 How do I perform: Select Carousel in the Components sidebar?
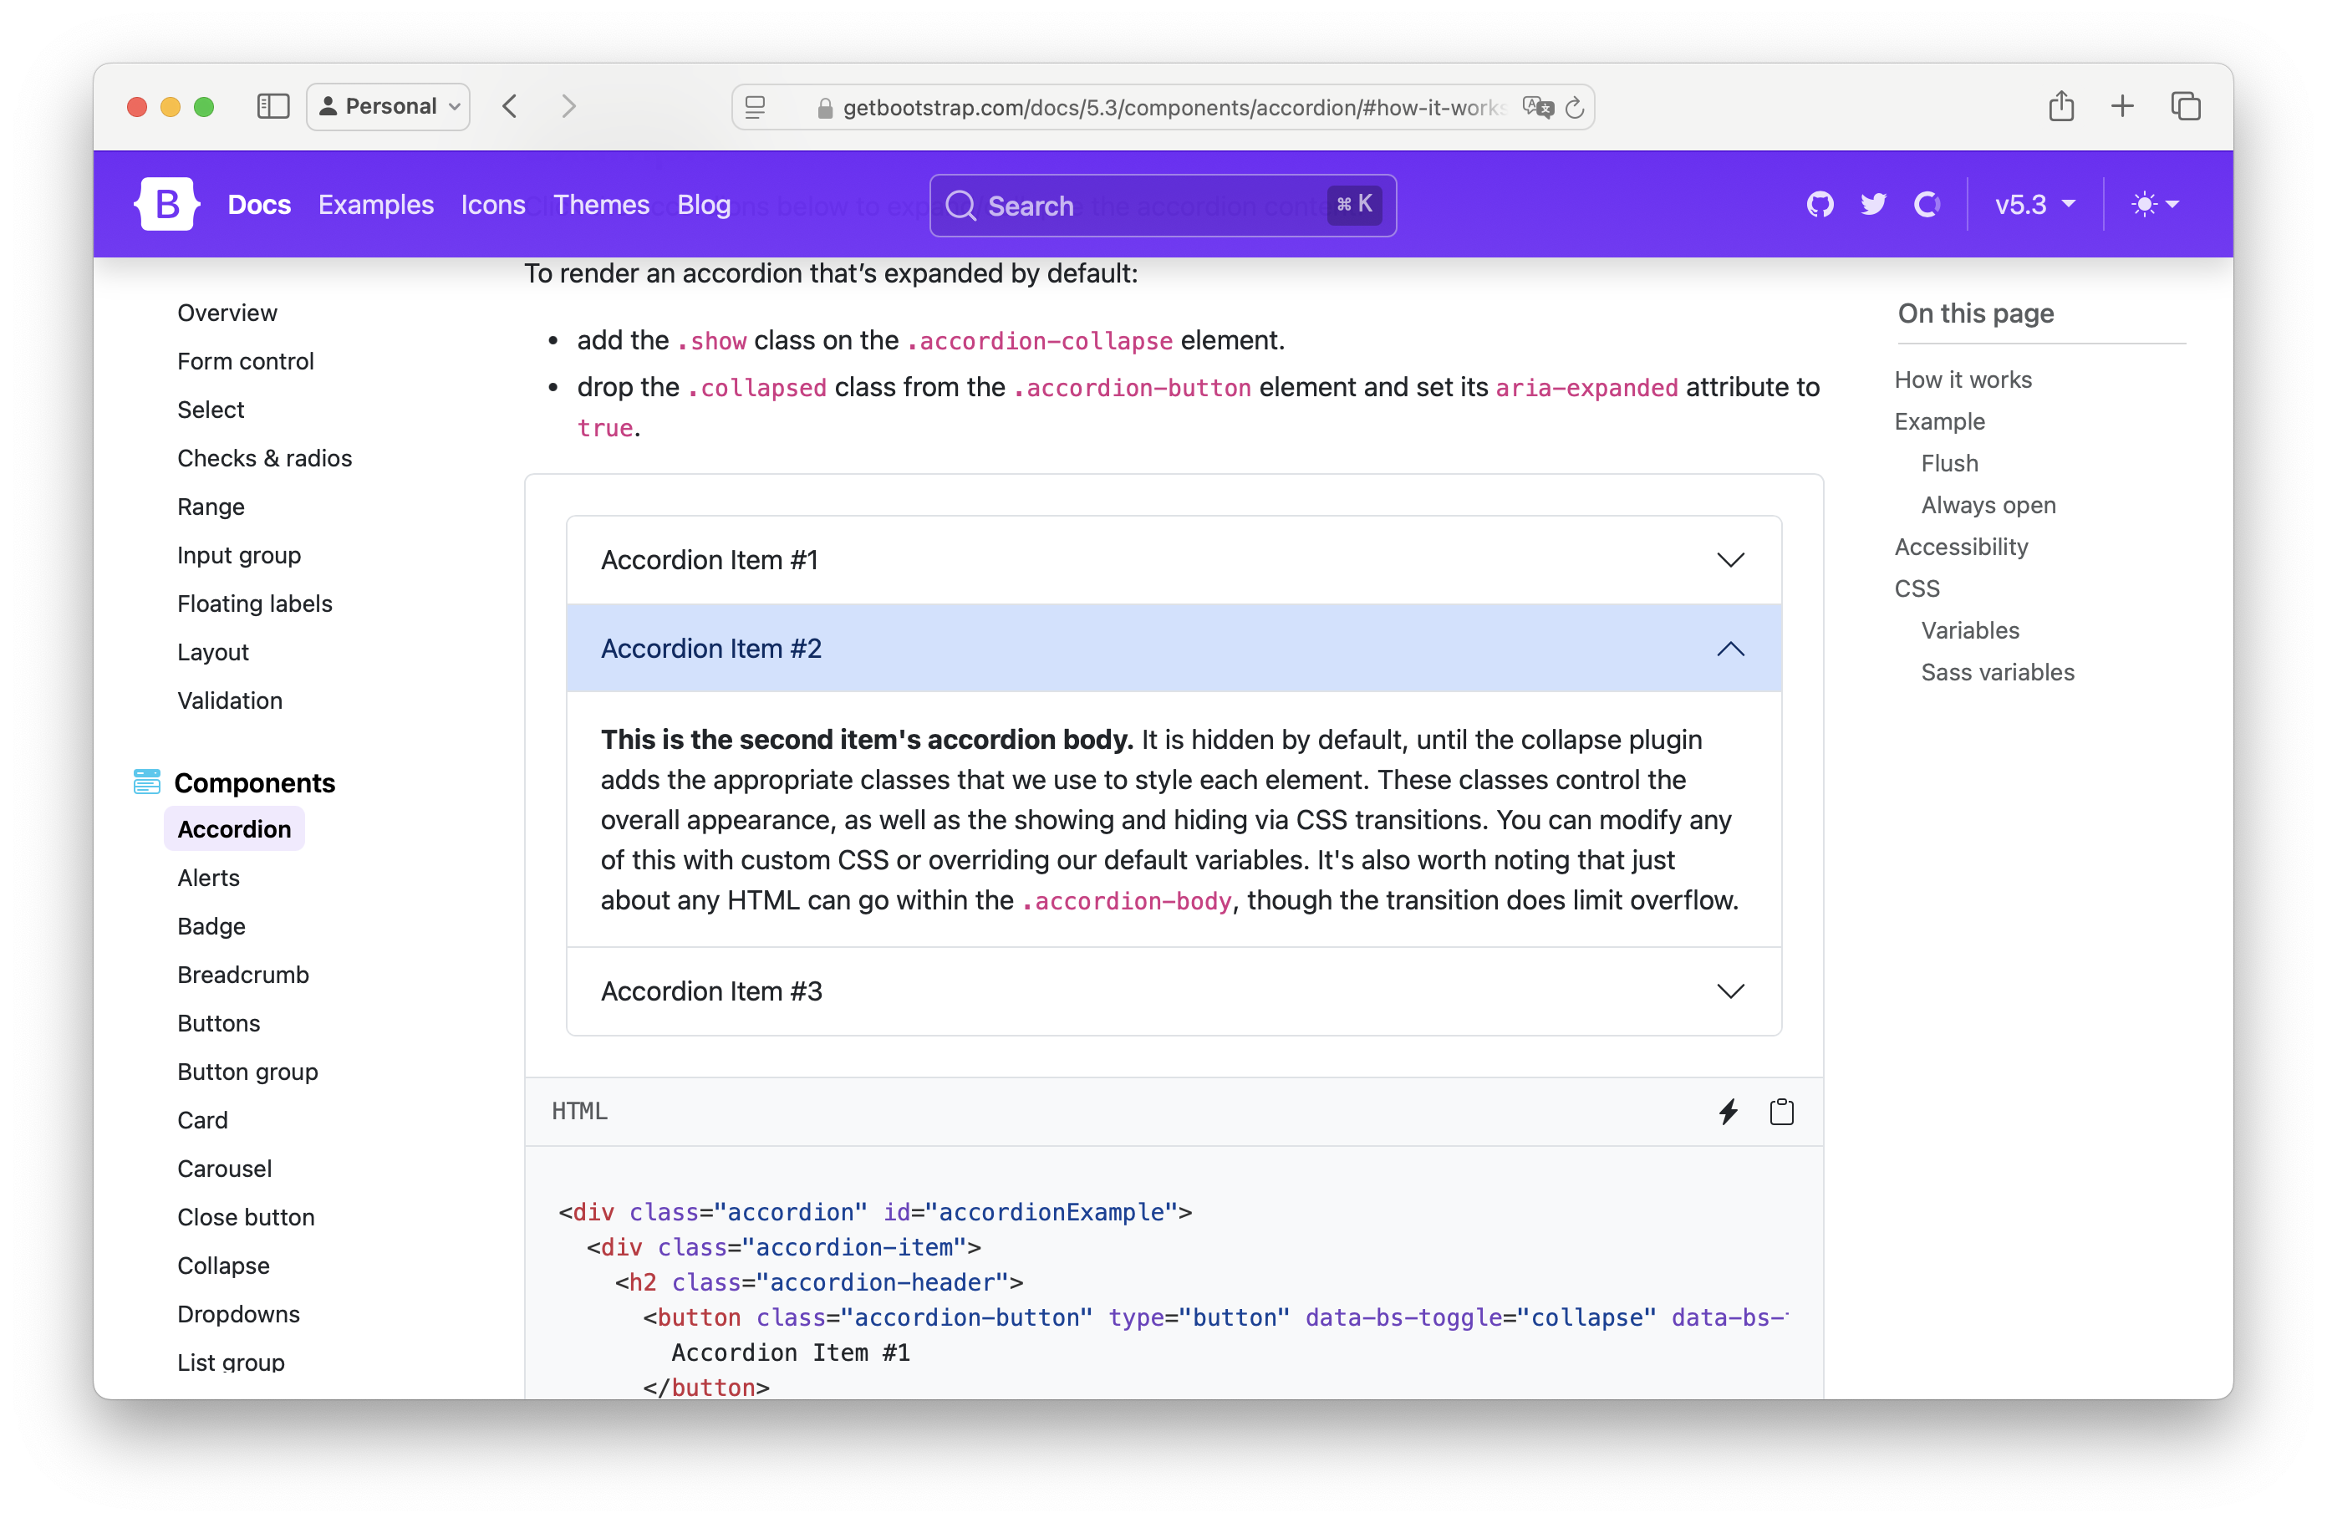tap(224, 1168)
